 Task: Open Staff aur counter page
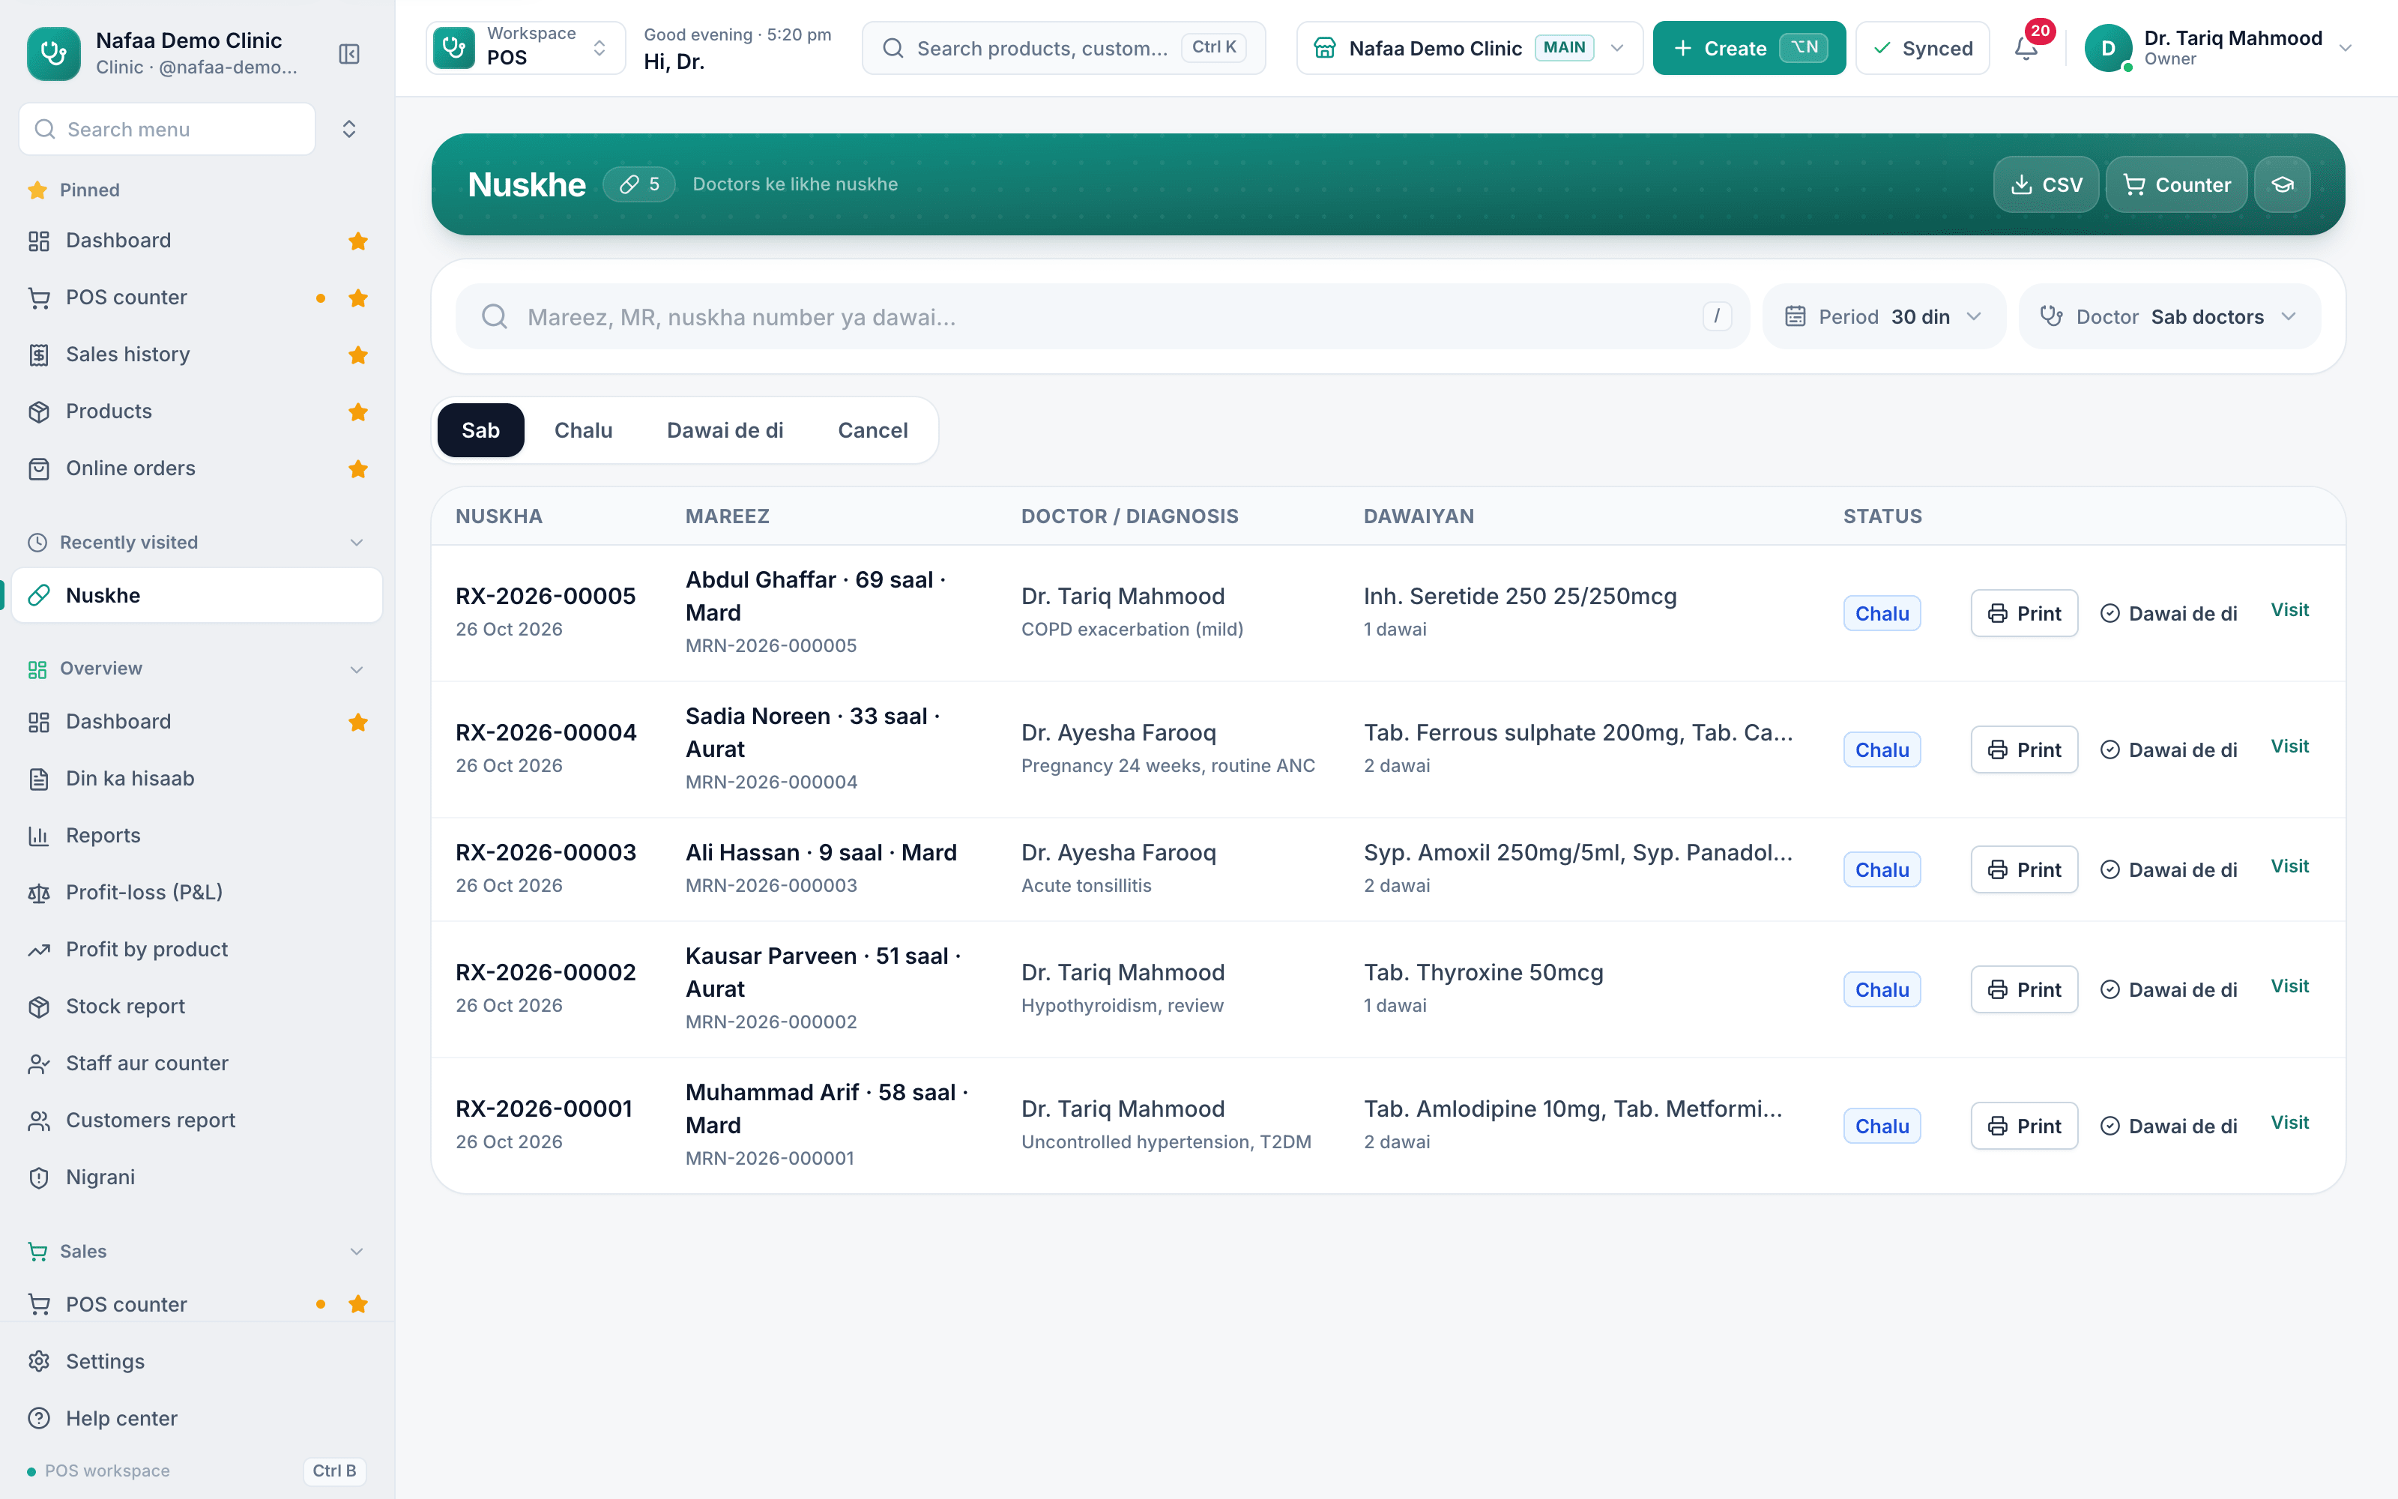(x=197, y=1063)
